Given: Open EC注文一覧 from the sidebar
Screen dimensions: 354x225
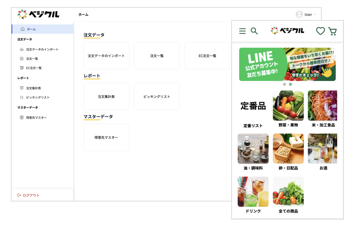Looking at the screenshot, I should click(34, 68).
